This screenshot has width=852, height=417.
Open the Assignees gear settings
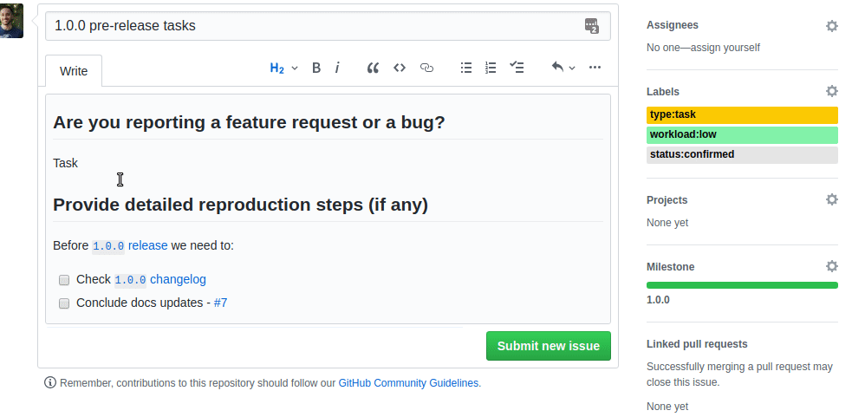(831, 25)
